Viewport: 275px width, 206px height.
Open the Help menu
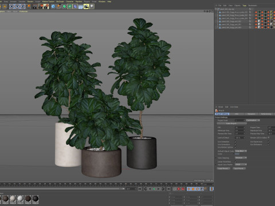[109, 2]
